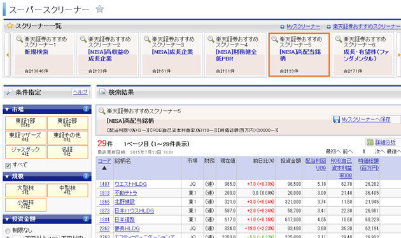Click the floppy-disk save icon for Myスクリーナー
The width and height of the screenshot is (401, 238).
pyautogui.click(x=336, y=120)
